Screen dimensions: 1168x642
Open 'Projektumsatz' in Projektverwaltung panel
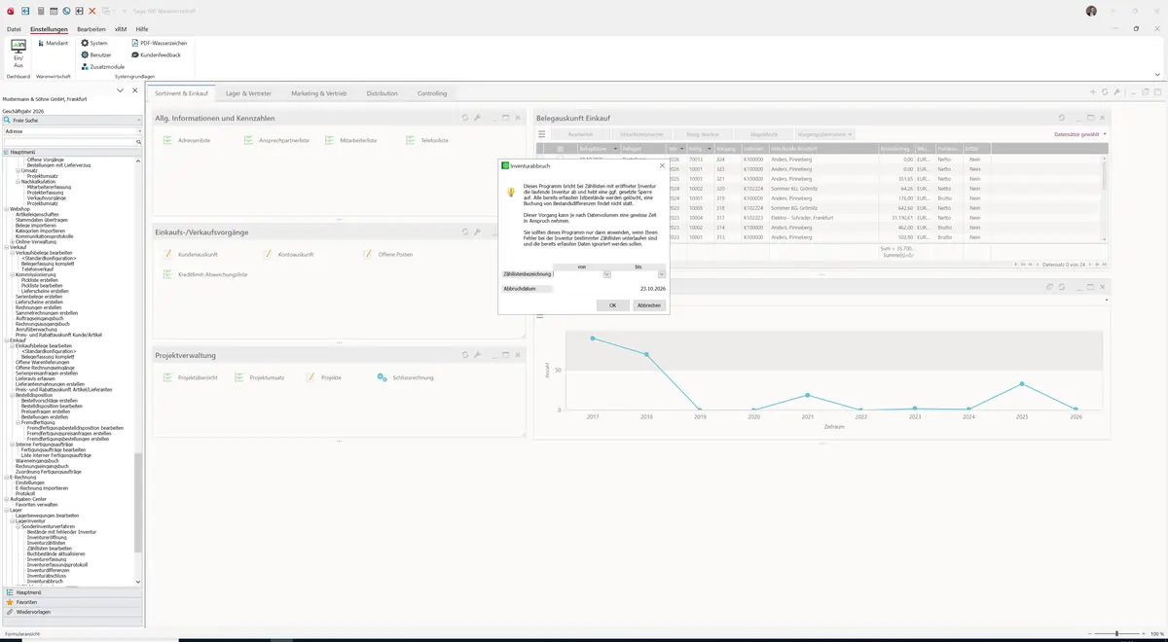click(x=259, y=377)
